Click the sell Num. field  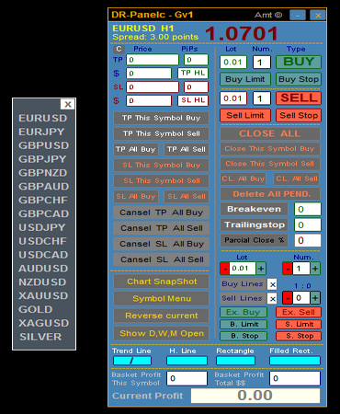(x=262, y=98)
